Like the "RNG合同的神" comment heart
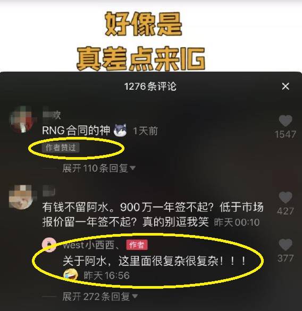This screenshot has height=311, width=302. pos(286,120)
